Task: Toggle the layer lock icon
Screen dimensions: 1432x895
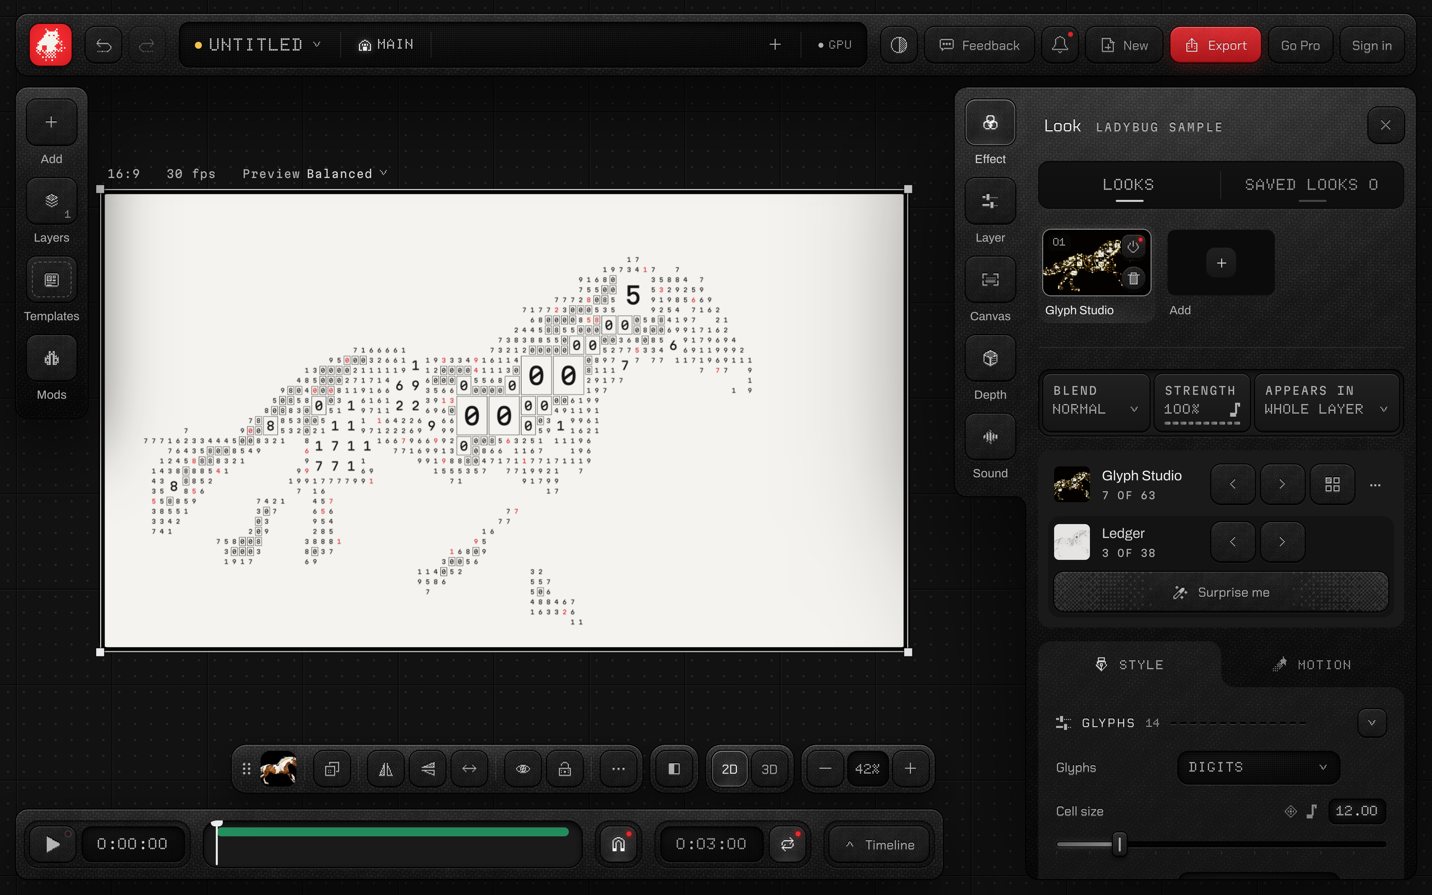Action: [x=565, y=769]
